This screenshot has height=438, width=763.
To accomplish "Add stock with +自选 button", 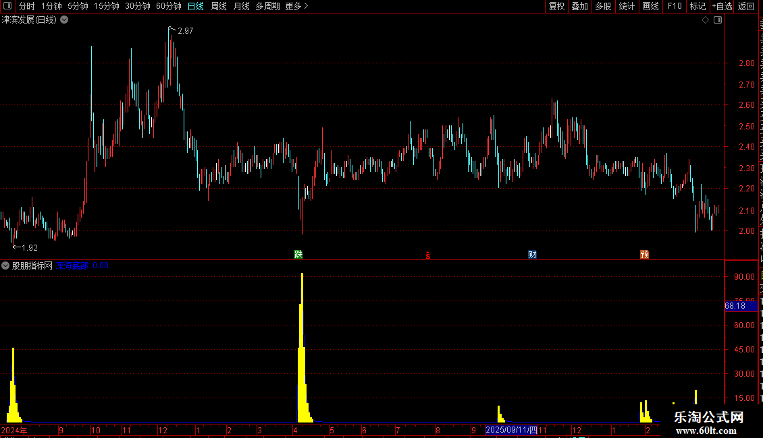I will [x=722, y=6].
